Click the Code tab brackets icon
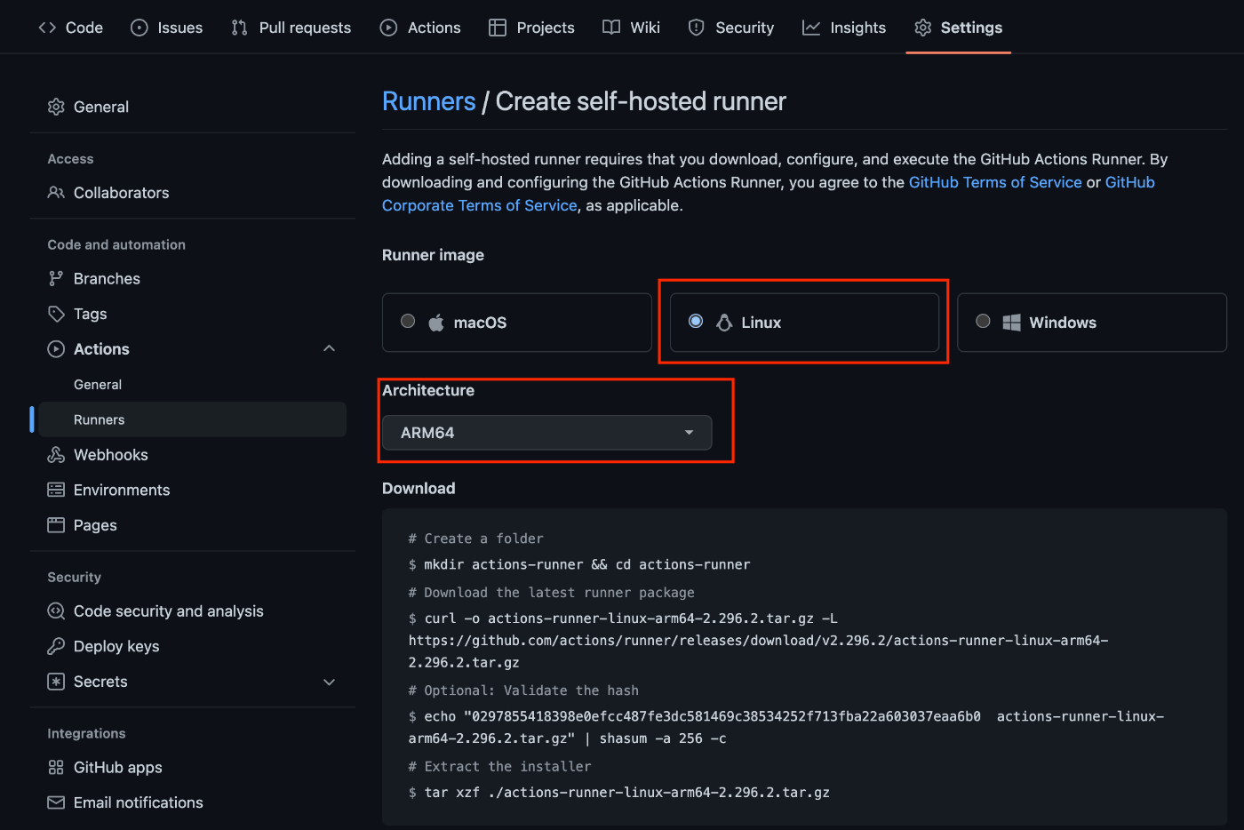 47,28
